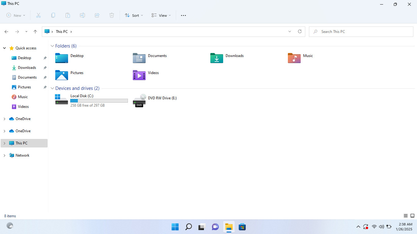This screenshot has height=234, width=417.
Task: Select the DVD RW Drive (E:)
Action: 155,101
